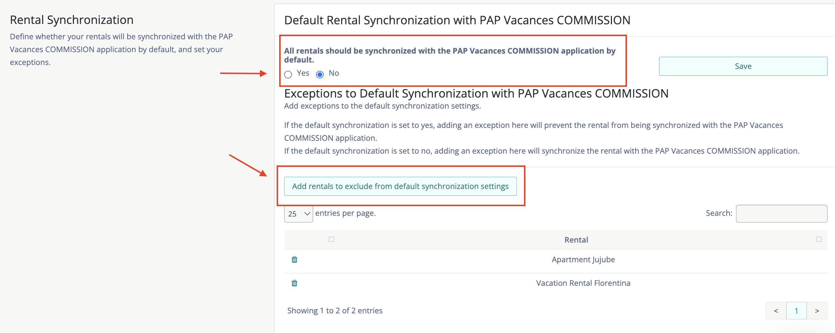The width and height of the screenshot is (835, 333).
Task: Click sort icon in the first table column
Action: point(331,239)
